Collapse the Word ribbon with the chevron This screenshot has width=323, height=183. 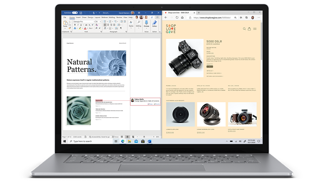pyautogui.click(x=160, y=32)
